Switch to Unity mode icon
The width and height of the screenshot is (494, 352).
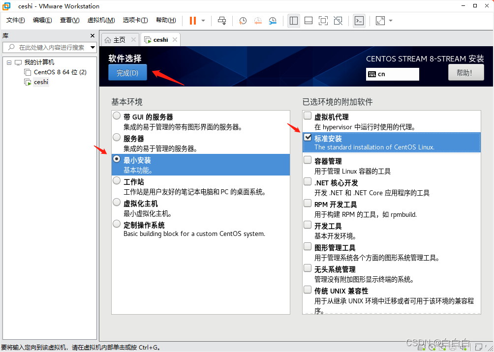point(338,21)
